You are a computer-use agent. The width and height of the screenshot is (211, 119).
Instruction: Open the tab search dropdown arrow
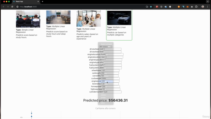pos(208,1)
